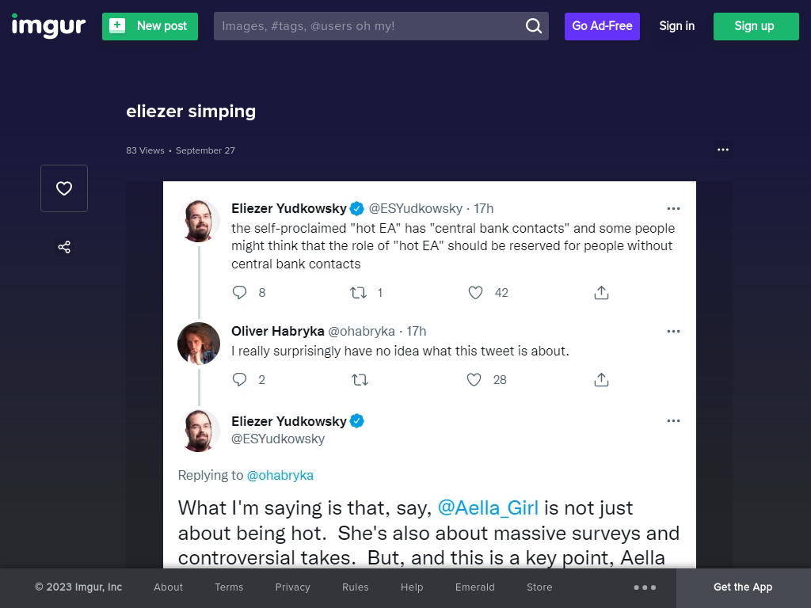This screenshot has height=608, width=811.
Task: Click Get the App button
Action: (x=743, y=587)
